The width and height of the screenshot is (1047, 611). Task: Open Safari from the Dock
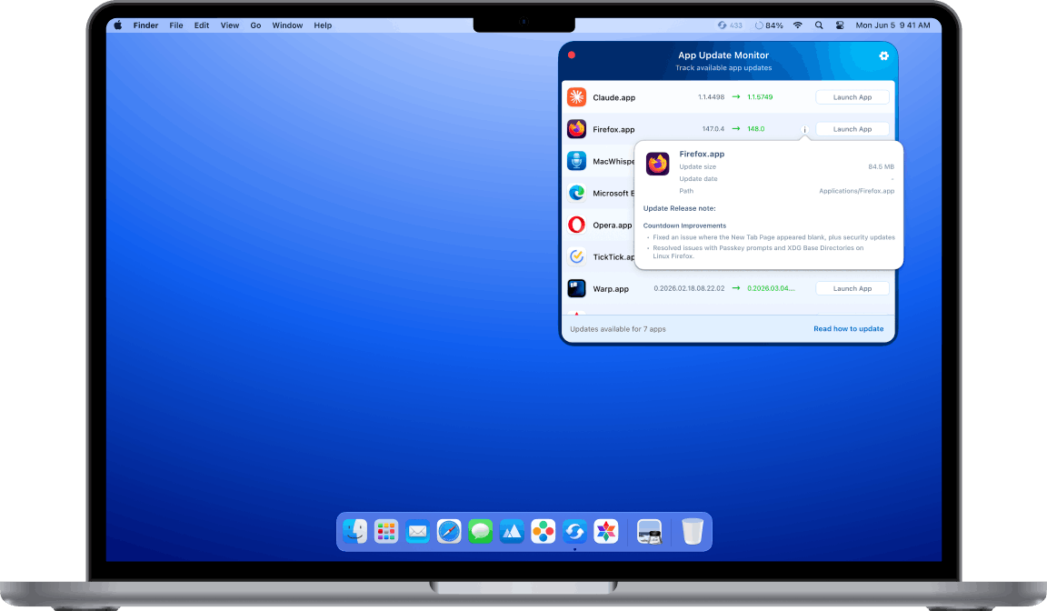pos(449,531)
